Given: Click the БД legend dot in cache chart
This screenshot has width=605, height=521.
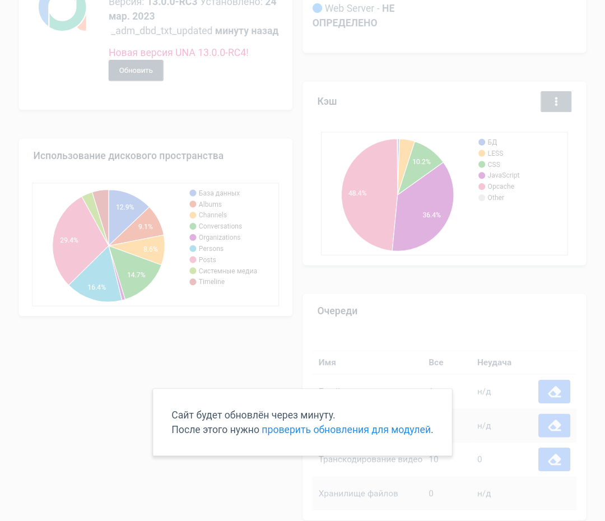Looking at the screenshot, I should point(482,142).
